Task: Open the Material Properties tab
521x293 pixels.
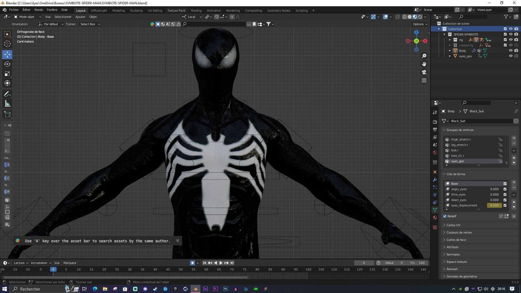Action: [435, 217]
